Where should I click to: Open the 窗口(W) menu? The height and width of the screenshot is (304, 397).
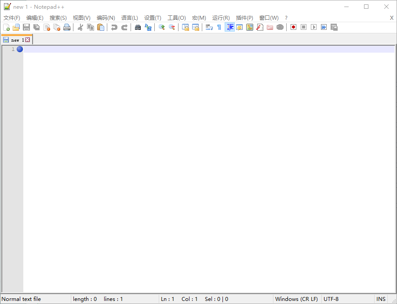[269, 18]
